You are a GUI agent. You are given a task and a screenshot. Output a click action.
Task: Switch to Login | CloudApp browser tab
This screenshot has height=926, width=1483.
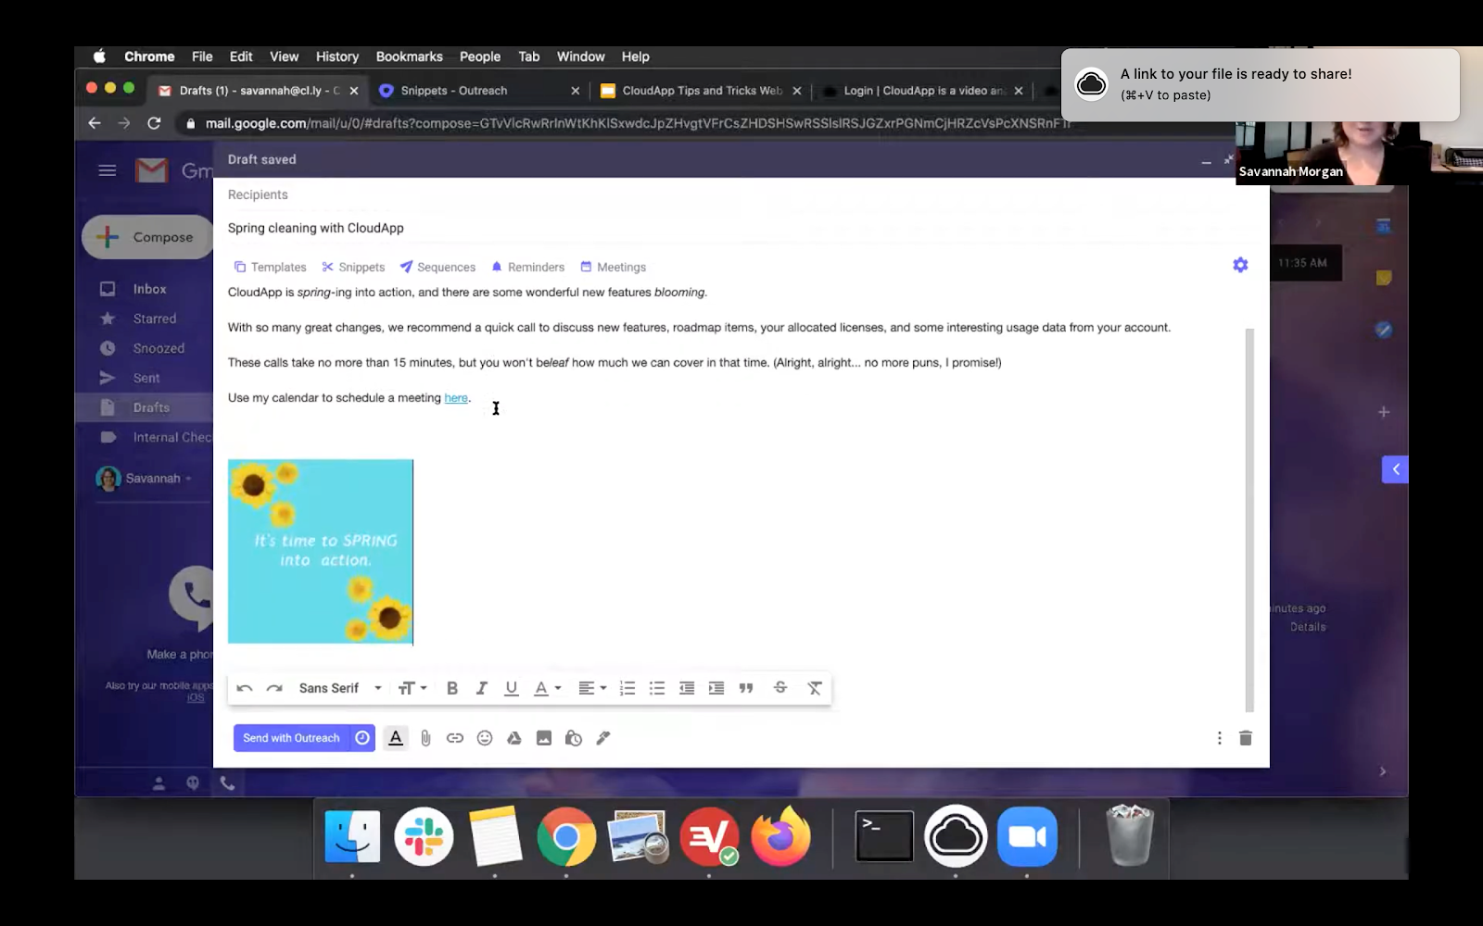pos(922,91)
